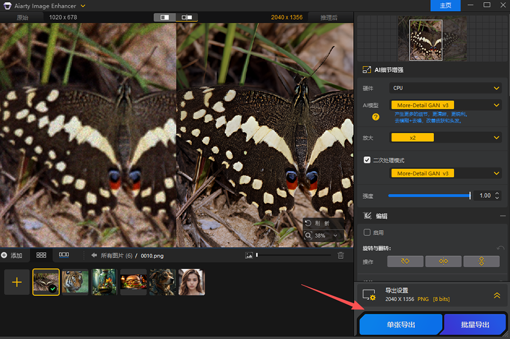Go to the 主页 home tab
The image size is (510, 339).
tap(445, 5)
